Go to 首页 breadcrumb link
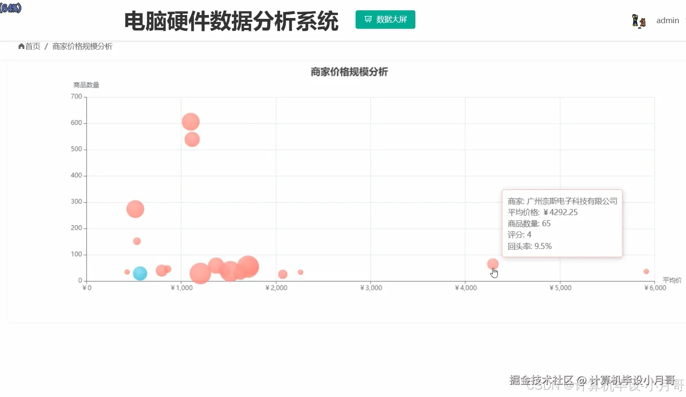The image size is (686, 397). pyautogui.click(x=33, y=46)
